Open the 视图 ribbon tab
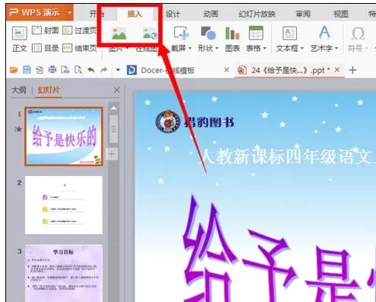Screen dimensions: 376x302 click(341, 14)
